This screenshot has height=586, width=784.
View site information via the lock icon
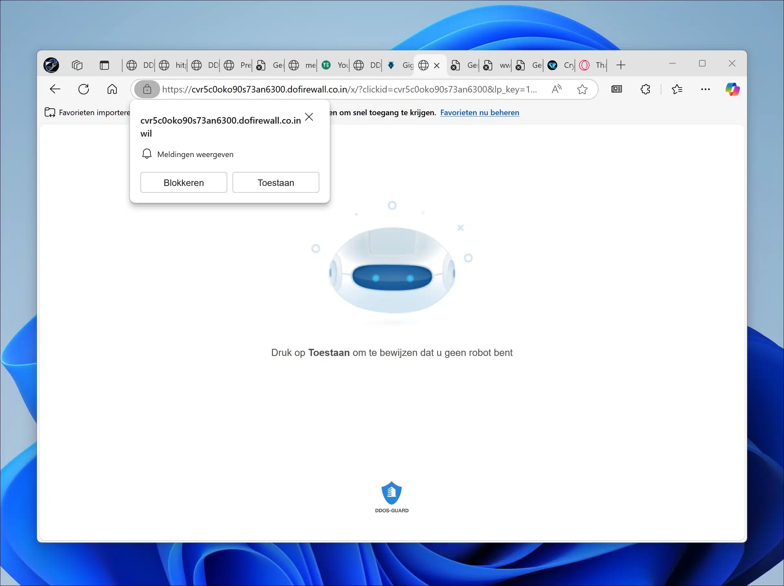(x=147, y=89)
